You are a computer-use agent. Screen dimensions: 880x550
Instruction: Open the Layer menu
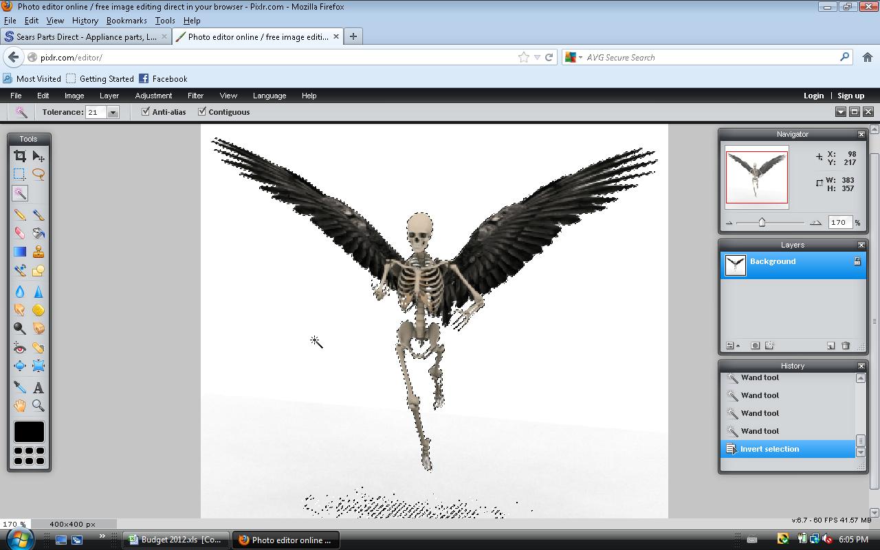(109, 96)
